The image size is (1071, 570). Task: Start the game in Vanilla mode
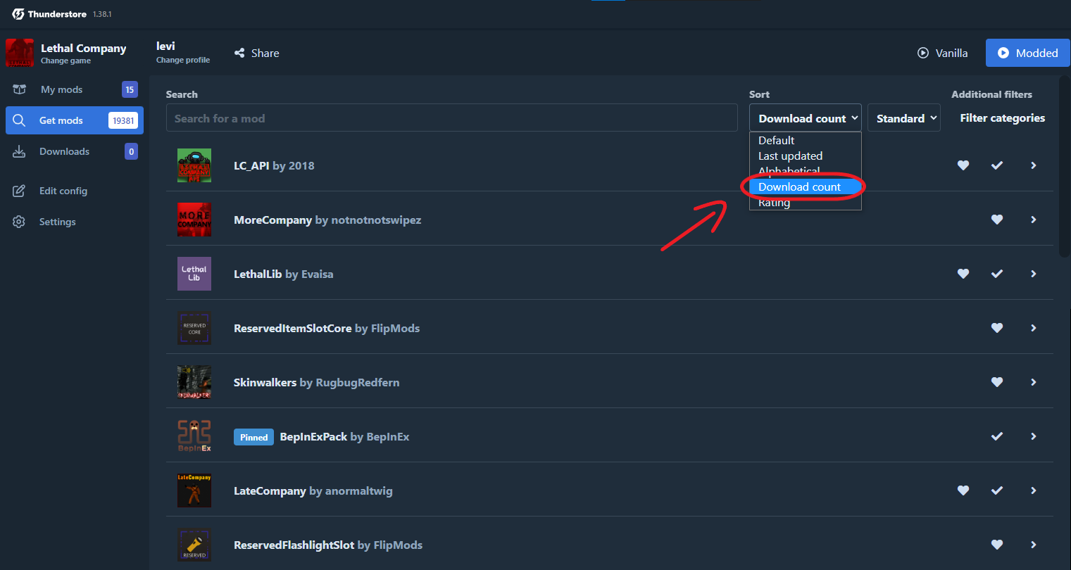pos(942,53)
